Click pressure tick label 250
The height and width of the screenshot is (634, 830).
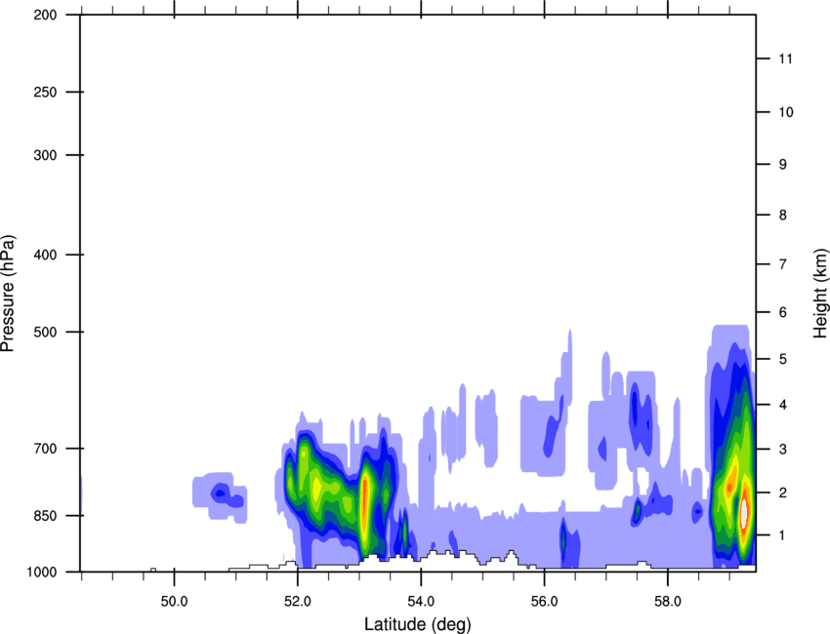point(45,92)
